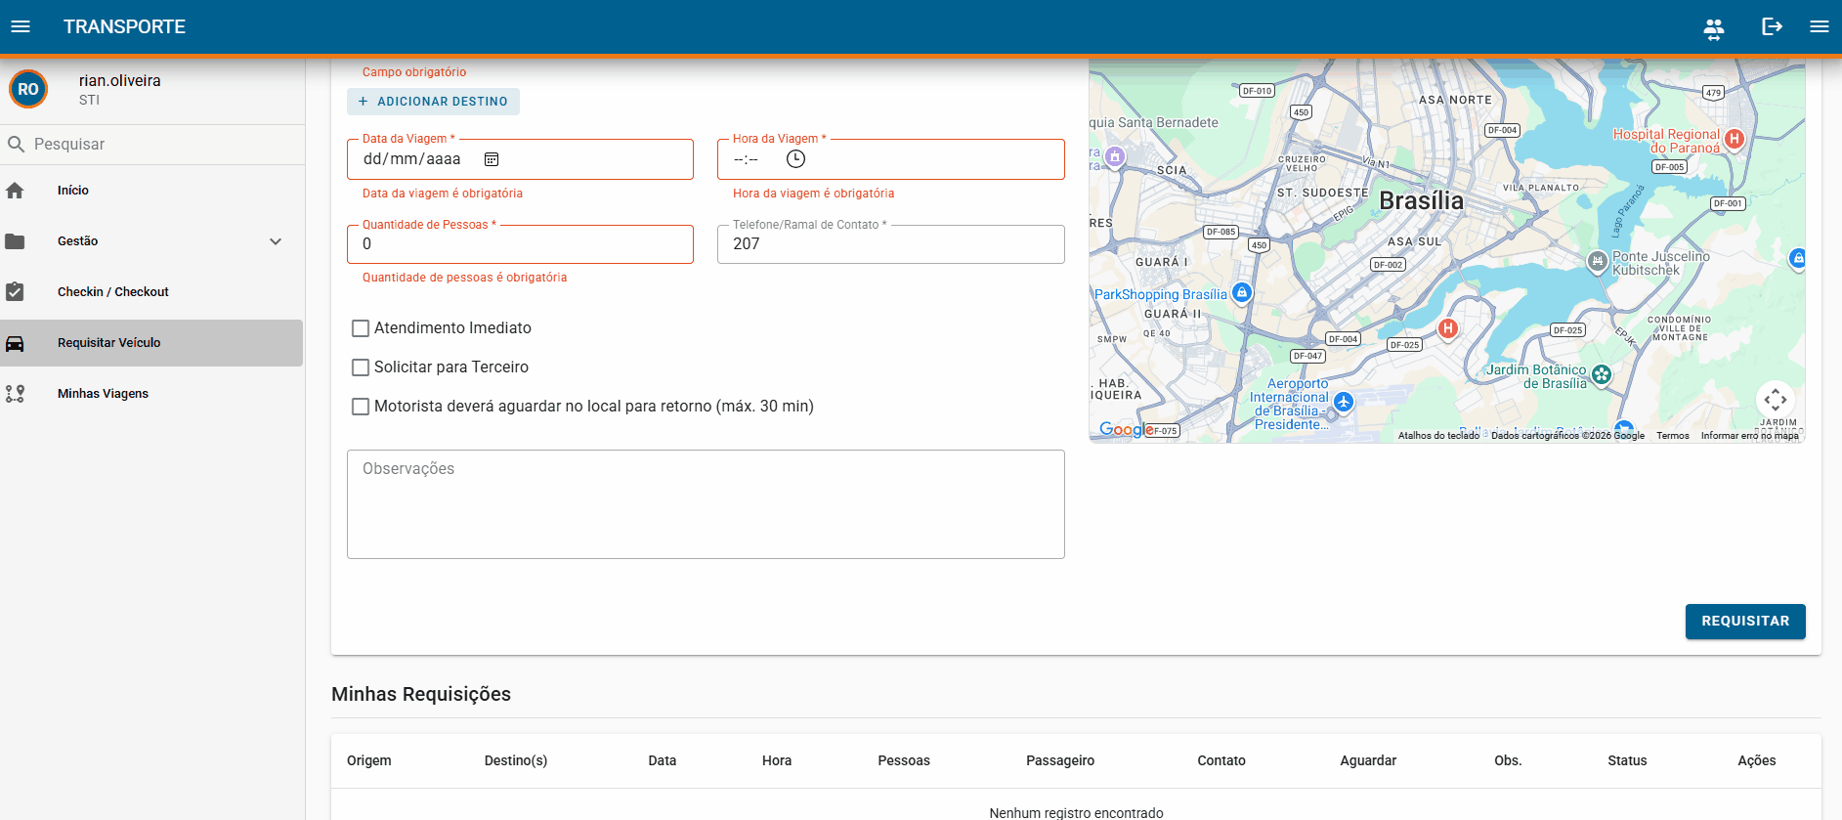Image resolution: width=1842 pixels, height=820 pixels.
Task: Open the map Termos link
Action: click(1673, 436)
